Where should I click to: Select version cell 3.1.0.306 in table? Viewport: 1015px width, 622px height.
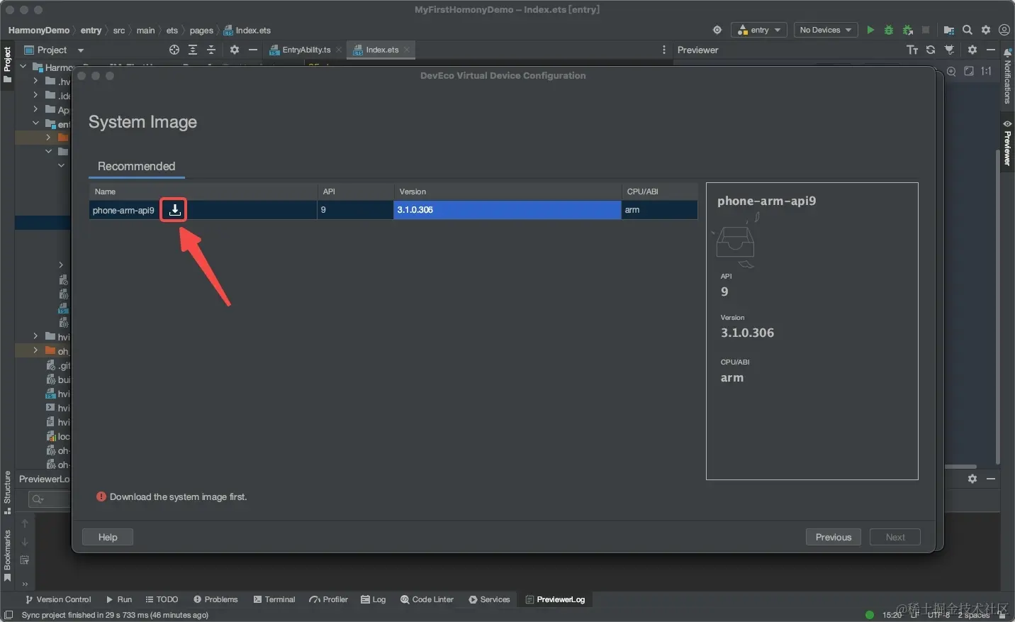[507, 210]
